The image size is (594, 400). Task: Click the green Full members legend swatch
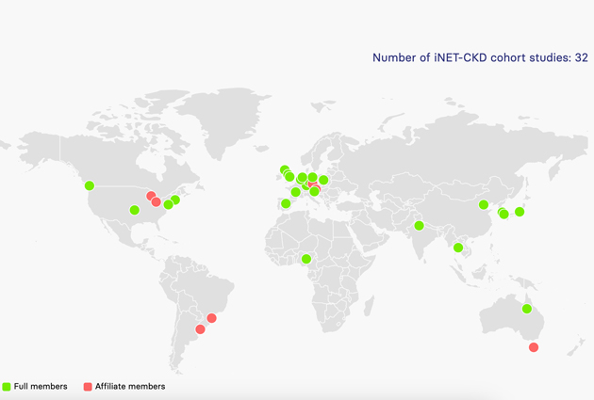7,386
